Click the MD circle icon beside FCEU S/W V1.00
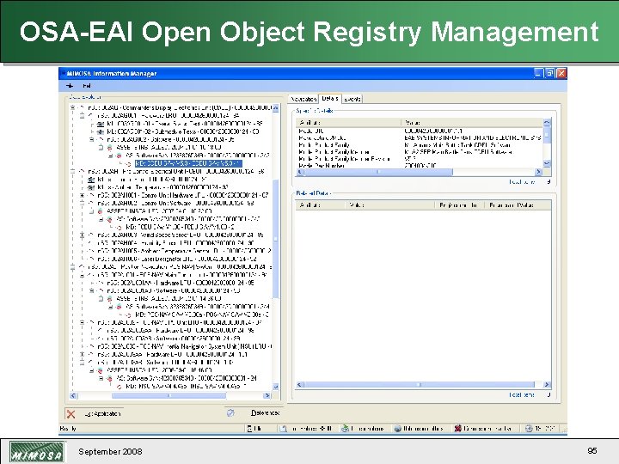The image size is (619, 464). [x=119, y=227]
